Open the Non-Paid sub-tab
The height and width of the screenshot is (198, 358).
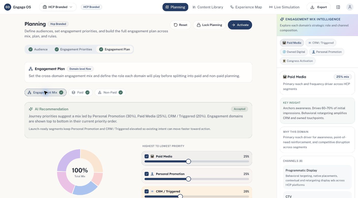tap(110, 93)
